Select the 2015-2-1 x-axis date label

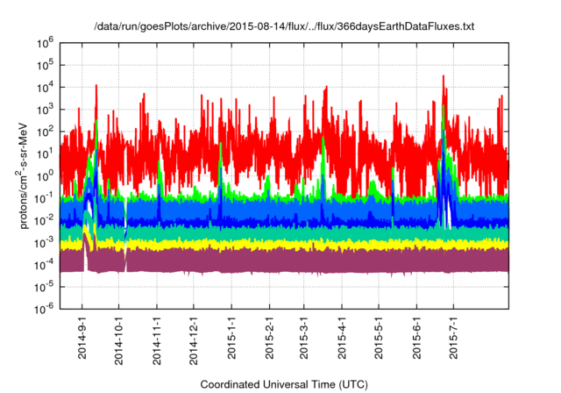(x=269, y=338)
